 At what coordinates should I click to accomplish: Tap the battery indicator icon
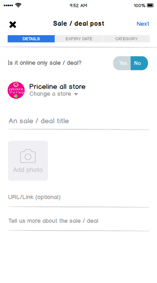(150, 6)
